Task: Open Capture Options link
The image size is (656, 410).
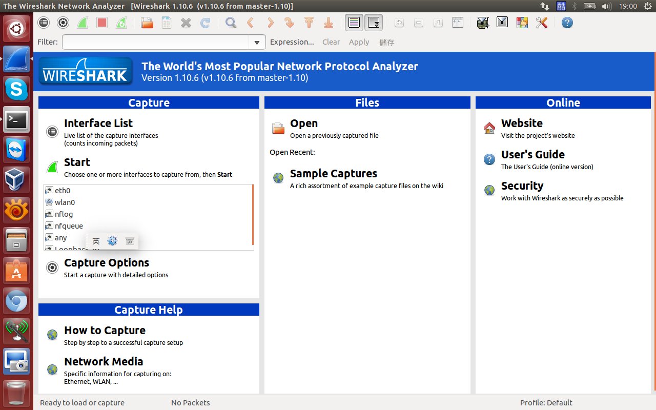Action: 107,262
